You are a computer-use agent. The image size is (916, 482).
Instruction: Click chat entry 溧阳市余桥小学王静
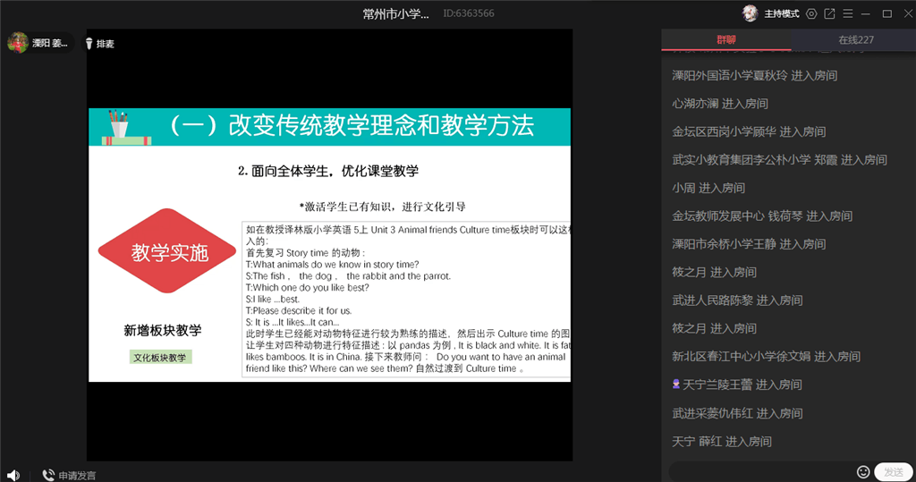(749, 243)
